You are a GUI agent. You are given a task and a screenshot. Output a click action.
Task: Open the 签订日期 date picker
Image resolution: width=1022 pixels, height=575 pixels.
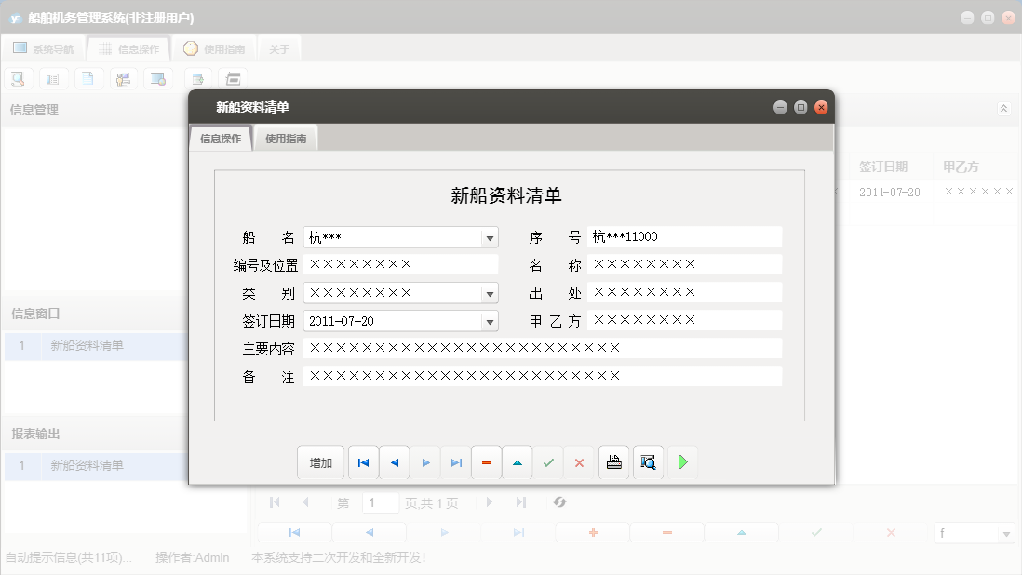click(489, 320)
